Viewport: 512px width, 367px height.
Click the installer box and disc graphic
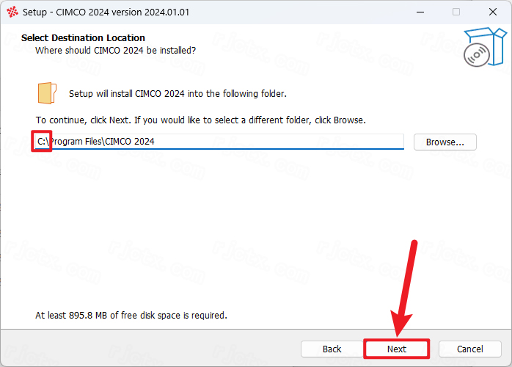[x=485, y=47]
